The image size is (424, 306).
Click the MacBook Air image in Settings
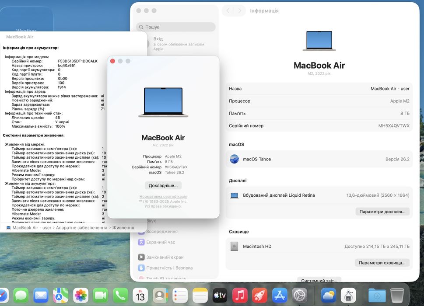coord(319,41)
